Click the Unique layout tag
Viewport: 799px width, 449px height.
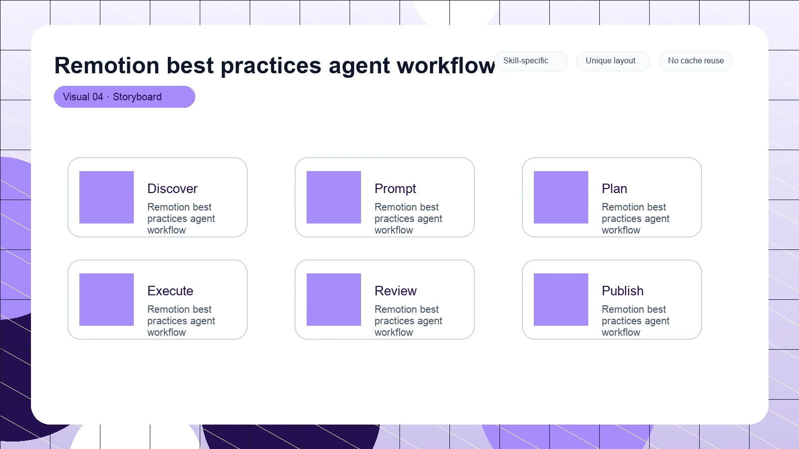[613, 61]
